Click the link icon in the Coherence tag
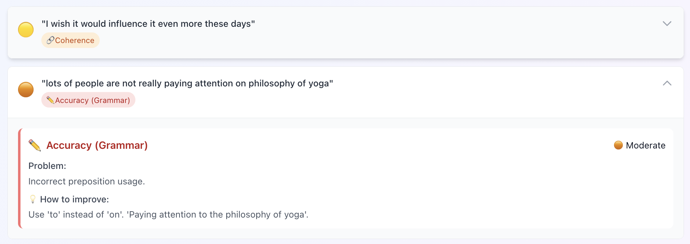Image resolution: width=690 pixels, height=244 pixels. point(51,40)
